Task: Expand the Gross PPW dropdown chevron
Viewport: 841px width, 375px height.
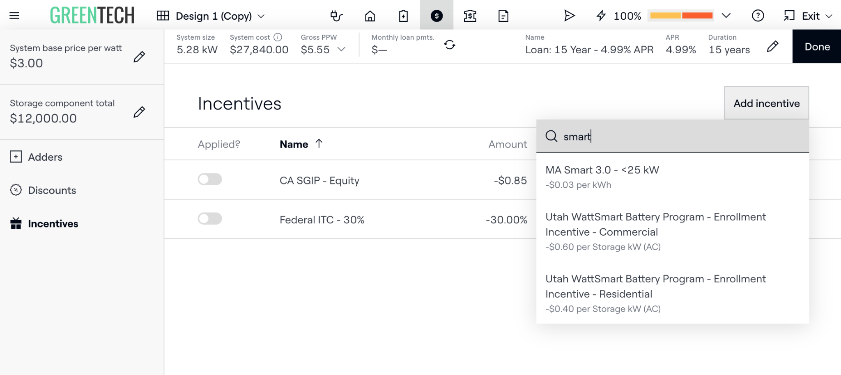Action: pos(341,50)
